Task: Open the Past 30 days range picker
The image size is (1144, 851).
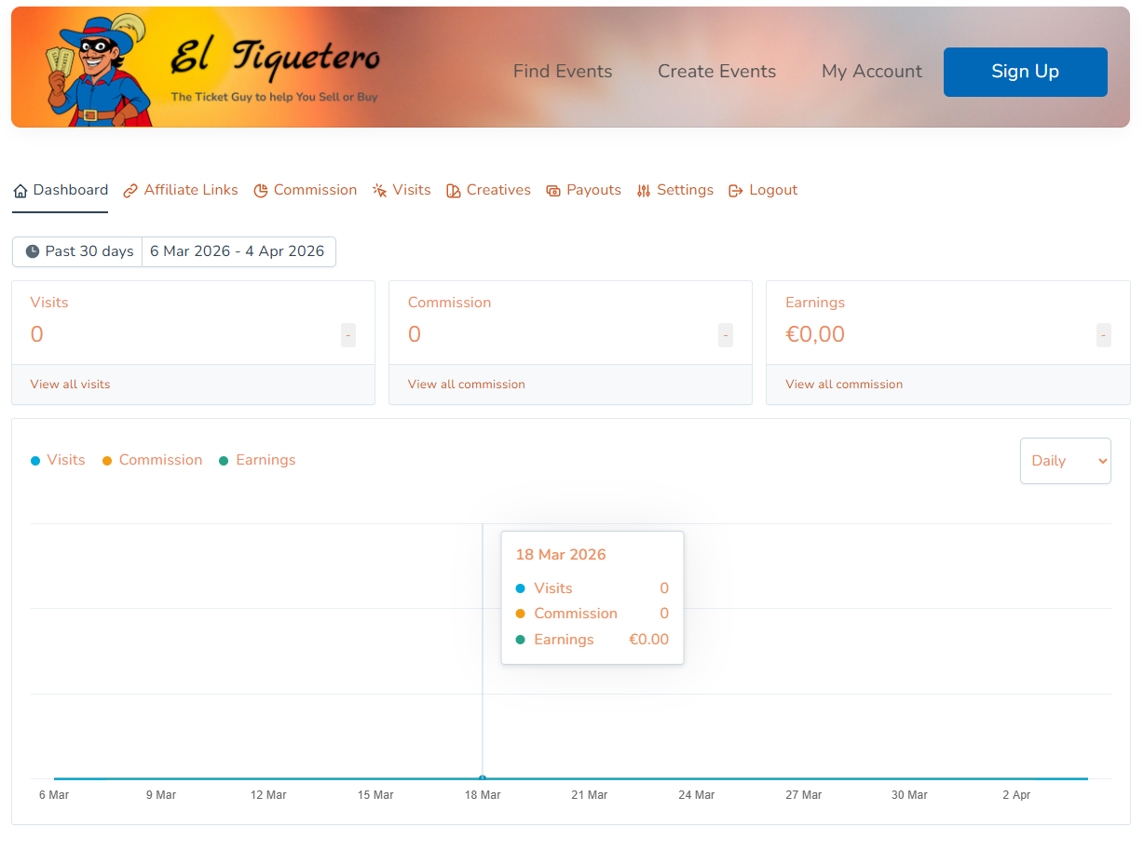Action: [x=77, y=251]
